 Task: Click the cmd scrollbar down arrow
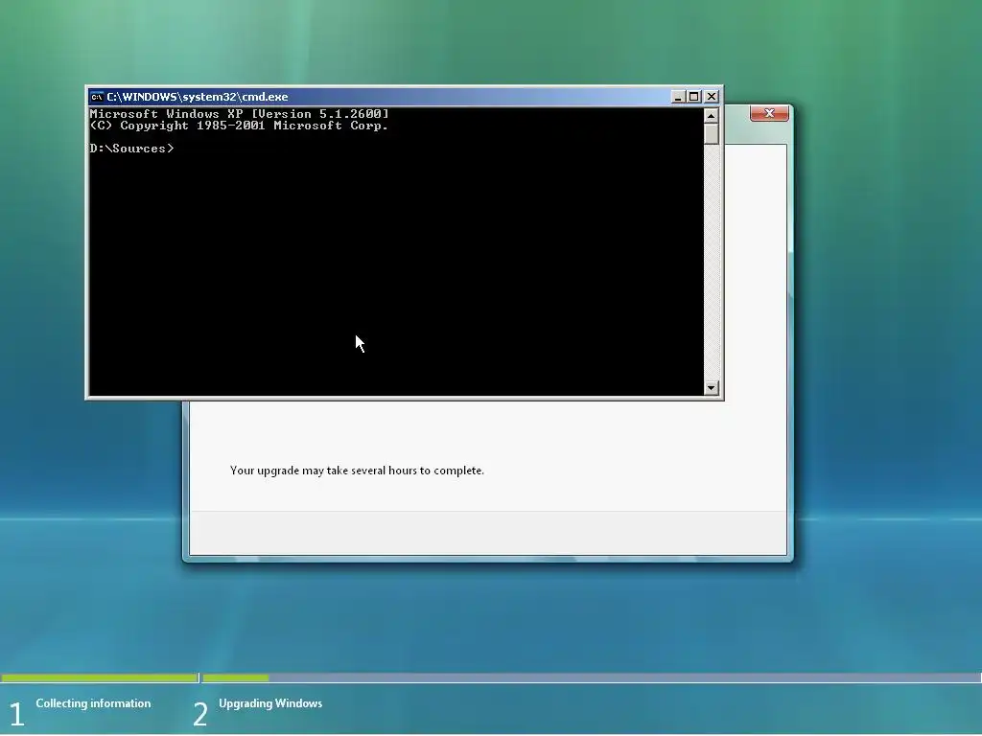point(711,388)
